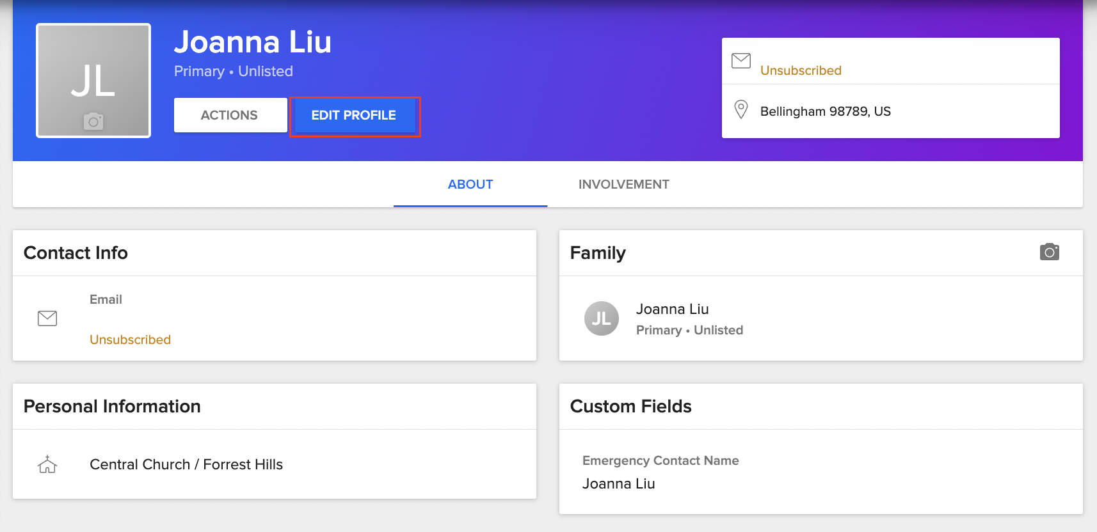Click the Joanna Liu profile name heading
Image resolution: width=1097 pixels, height=532 pixels.
point(252,42)
